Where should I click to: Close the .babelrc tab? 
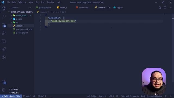(x=109, y=7)
